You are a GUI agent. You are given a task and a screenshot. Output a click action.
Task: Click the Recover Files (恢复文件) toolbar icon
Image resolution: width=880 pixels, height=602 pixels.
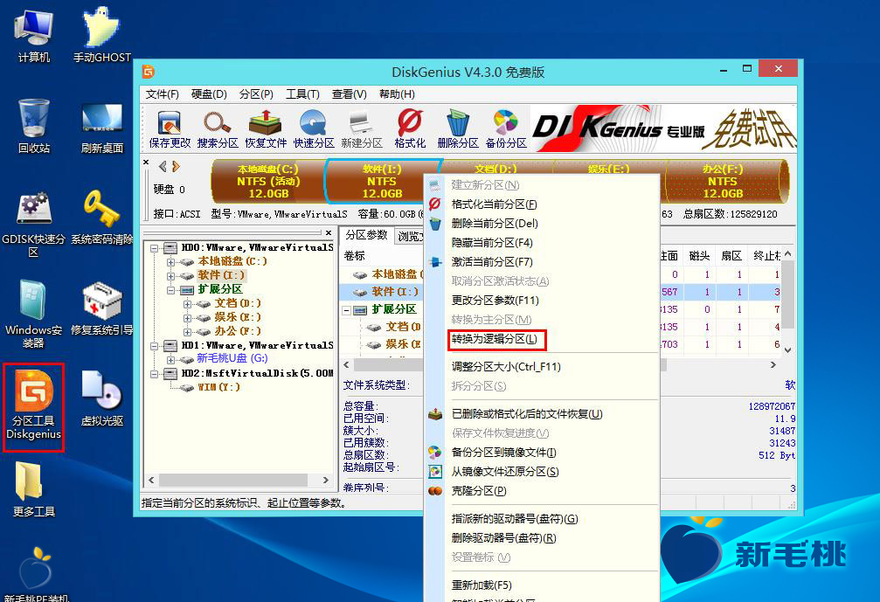coord(266,128)
